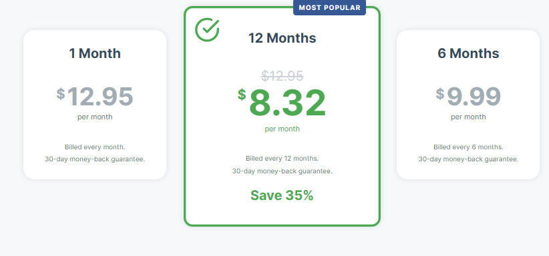Click 'Billed every month.' text
This screenshot has height=256, width=549.
(x=95, y=147)
